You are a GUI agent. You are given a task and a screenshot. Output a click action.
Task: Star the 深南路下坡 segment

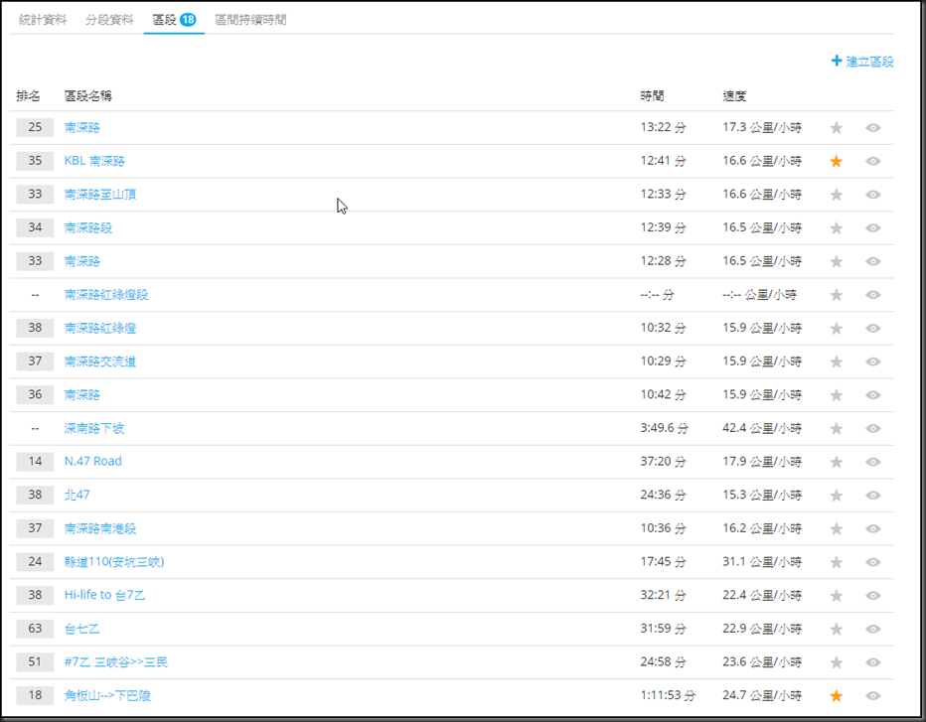[x=837, y=428]
